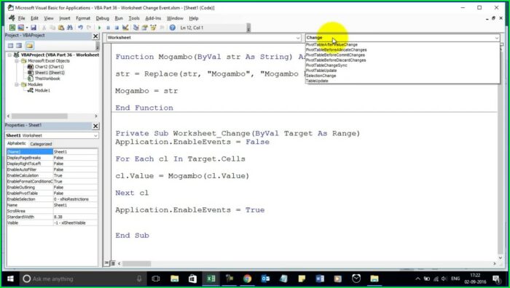Viewport: 510px width, 288px height.
Task: Click the (Name) property row
Action: pos(52,151)
